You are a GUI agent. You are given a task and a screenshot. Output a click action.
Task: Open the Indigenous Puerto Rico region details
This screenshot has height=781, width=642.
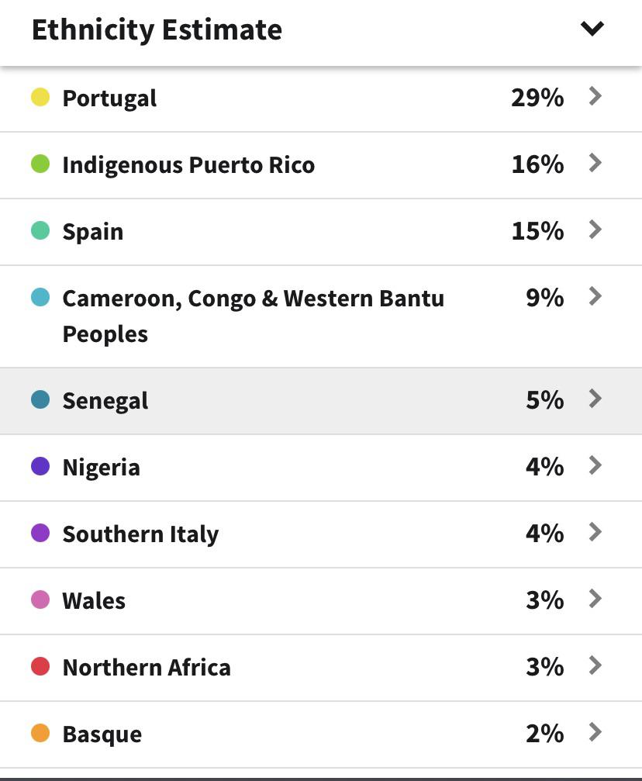595,162
